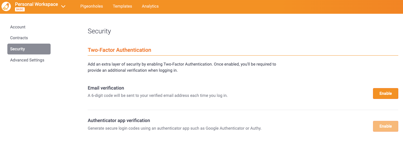Select the Security sidebar item
Image resolution: width=403 pixels, height=156 pixels.
(x=29, y=49)
